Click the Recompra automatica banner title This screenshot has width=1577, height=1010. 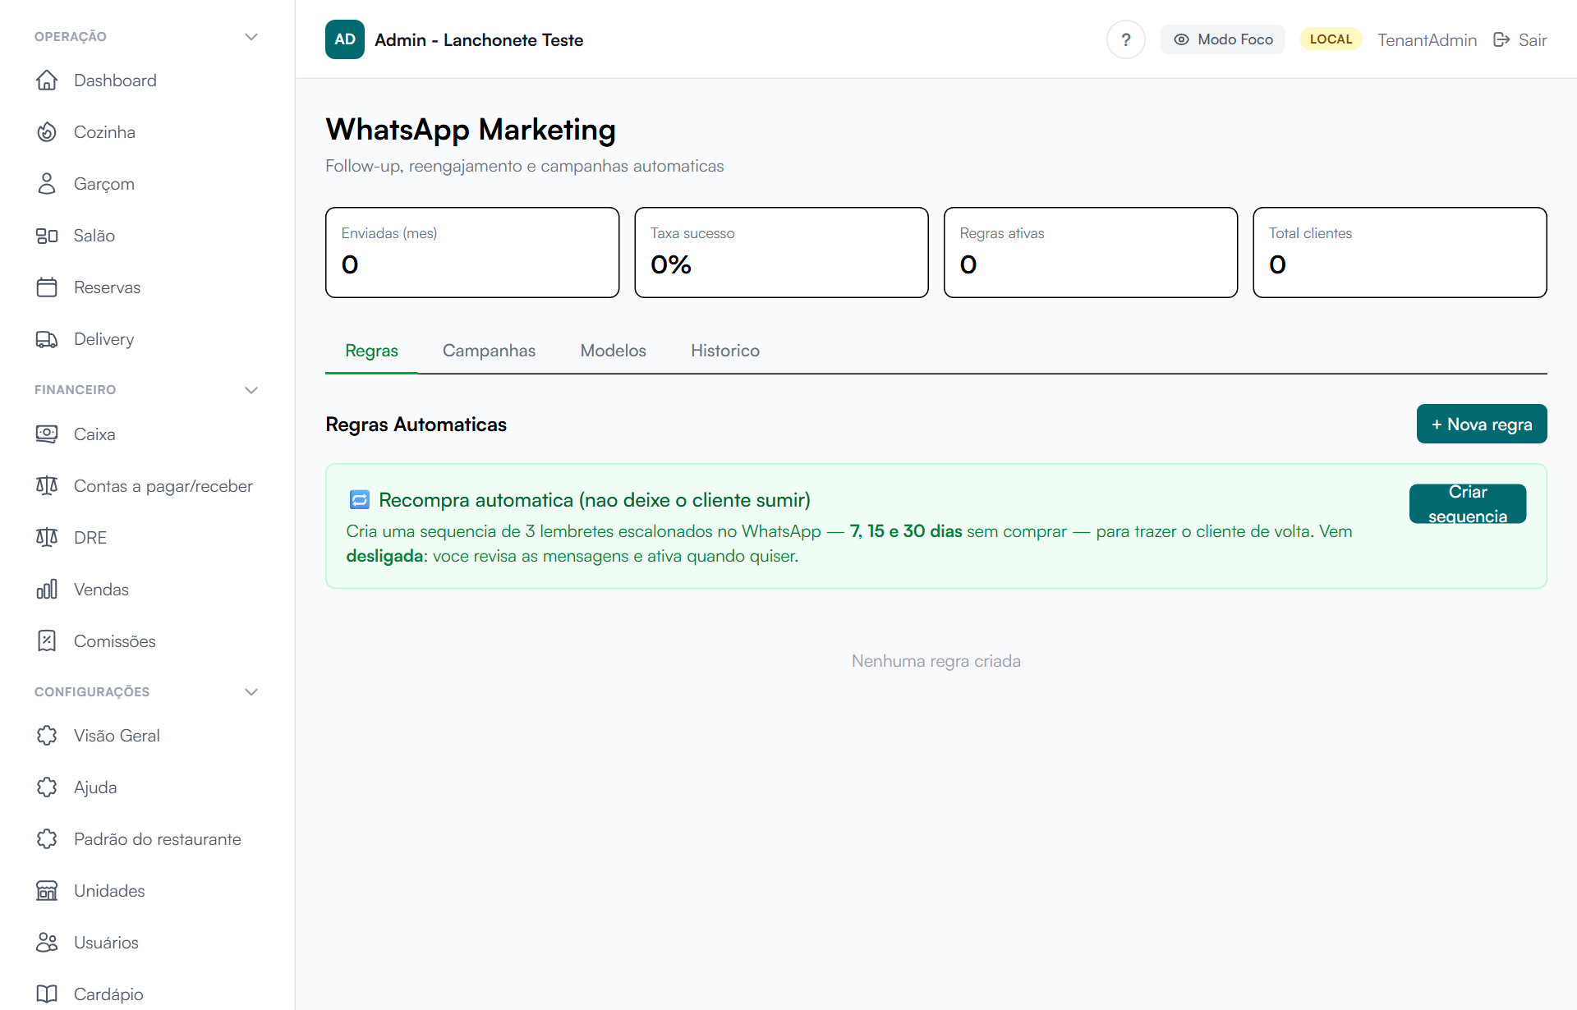pyautogui.click(x=595, y=500)
